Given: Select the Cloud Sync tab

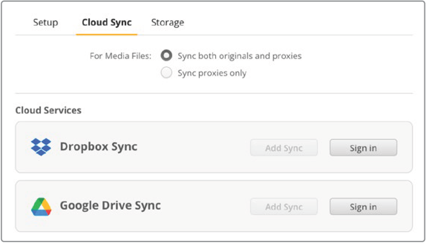Looking at the screenshot, I should pos(107,23).
